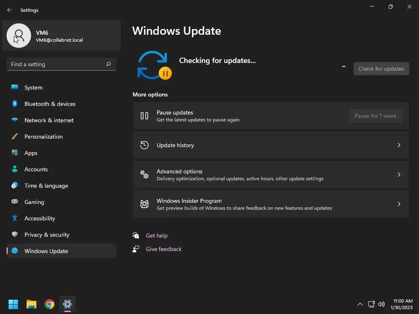Click the Check for updates button
Image resolution: width=419 pixels, height=314 pixels.
pos(381,69)
